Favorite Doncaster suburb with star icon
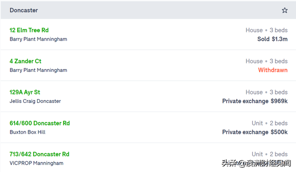 [284, 10]
